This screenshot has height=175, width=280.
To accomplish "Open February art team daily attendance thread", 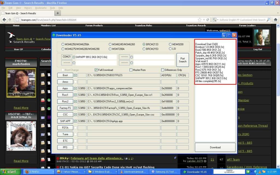I will [x=97, y=158].
